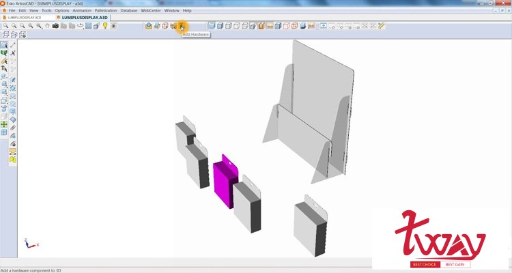Select the magenta highlighted carton in viewport
Screen dimensions: 512x273
pyautogui.click(x=223, y=184)
